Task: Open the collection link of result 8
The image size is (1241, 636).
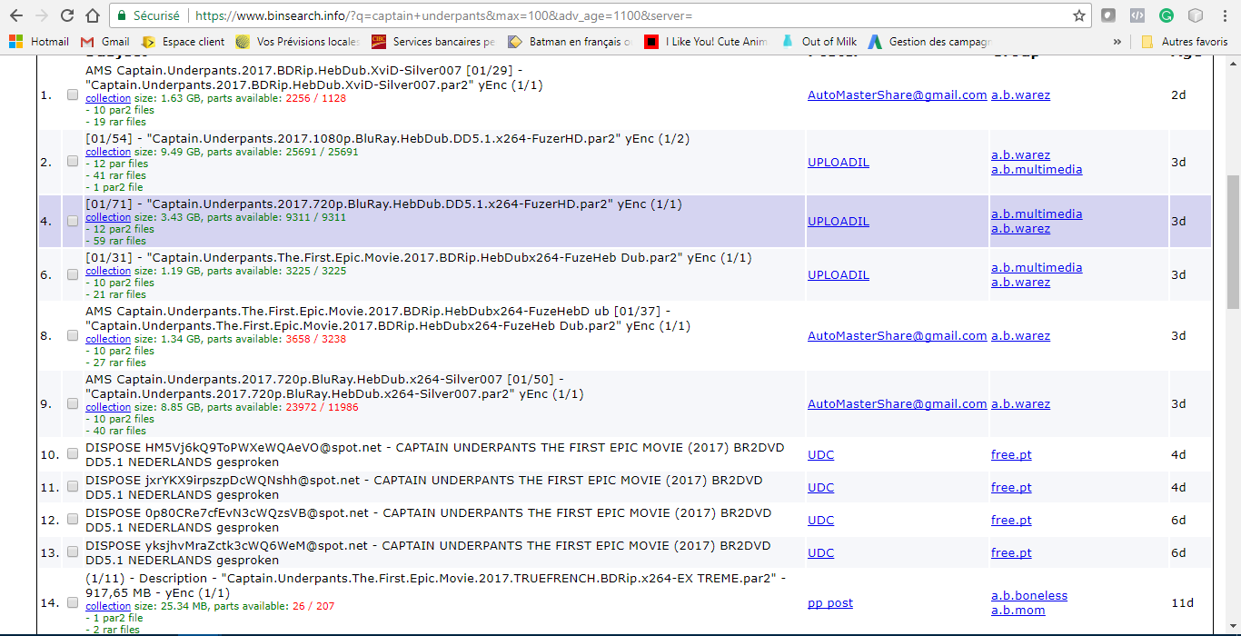Action: (x=108, y=339)
